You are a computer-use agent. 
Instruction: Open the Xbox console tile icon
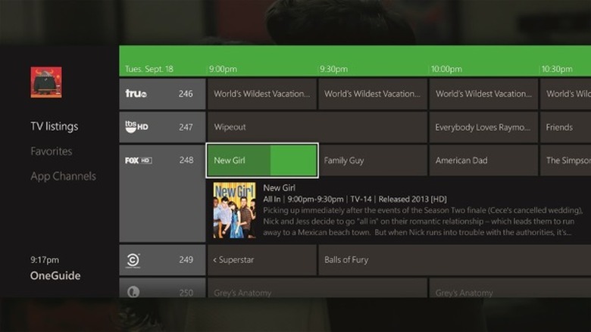point(45,82)
